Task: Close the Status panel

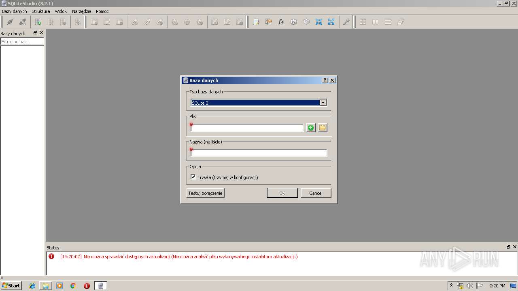Action: coord(515,247)
